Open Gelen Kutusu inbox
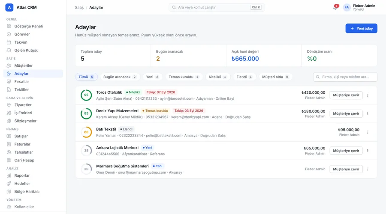This screenshot has height=214, width=386. pos(33,50)
